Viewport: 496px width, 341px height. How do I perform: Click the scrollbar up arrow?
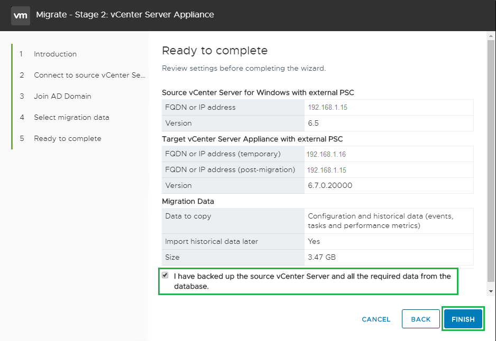pyautogui.click(x=491, y=36)
